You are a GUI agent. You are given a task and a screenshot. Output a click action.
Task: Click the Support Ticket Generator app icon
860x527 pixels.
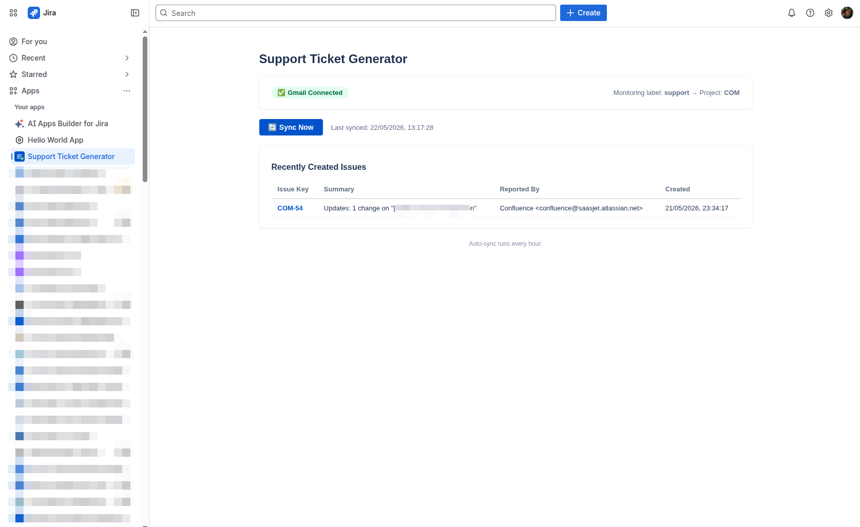click(x=20, y=157)
